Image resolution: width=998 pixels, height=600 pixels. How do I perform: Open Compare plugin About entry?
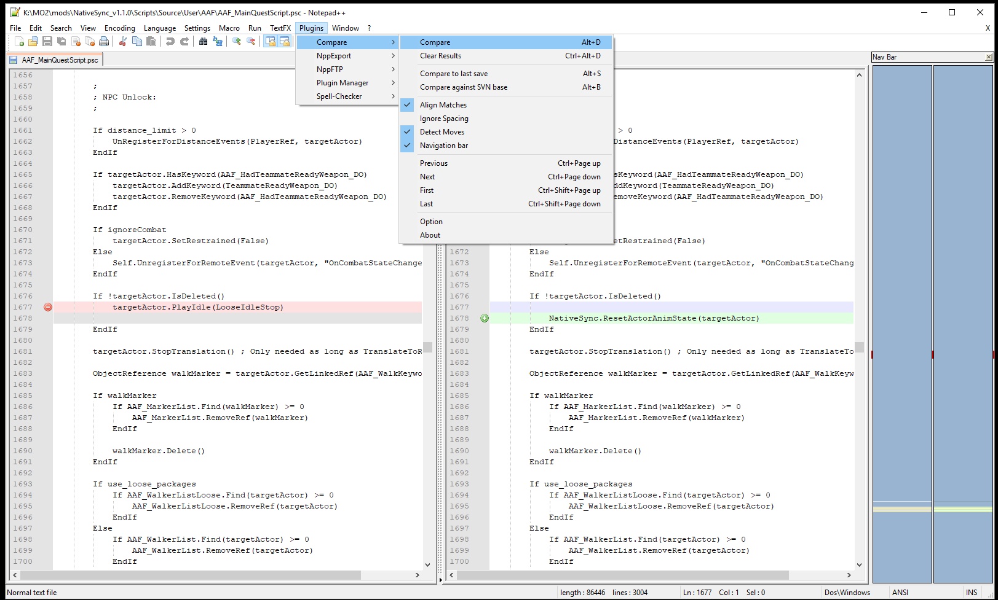pyautogui.click(x=506, y=235)
